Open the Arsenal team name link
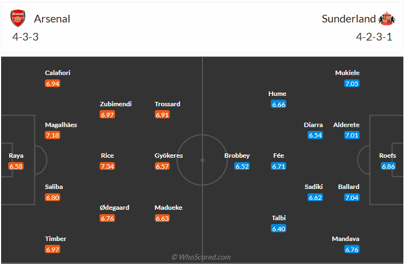405x264 pixels. coord(52,19)
